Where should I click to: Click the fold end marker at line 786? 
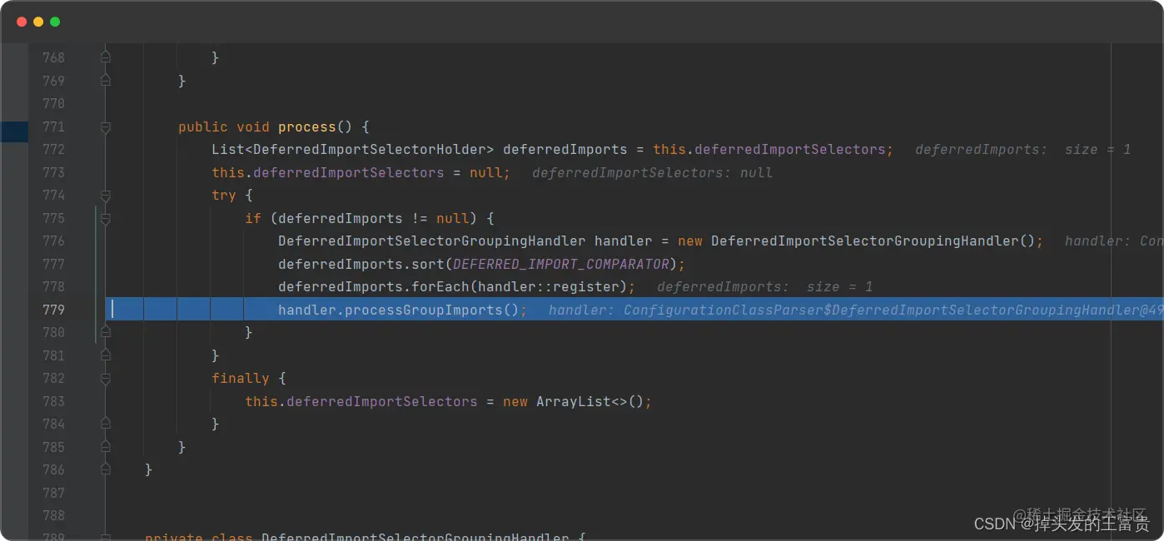click(105, 469)
